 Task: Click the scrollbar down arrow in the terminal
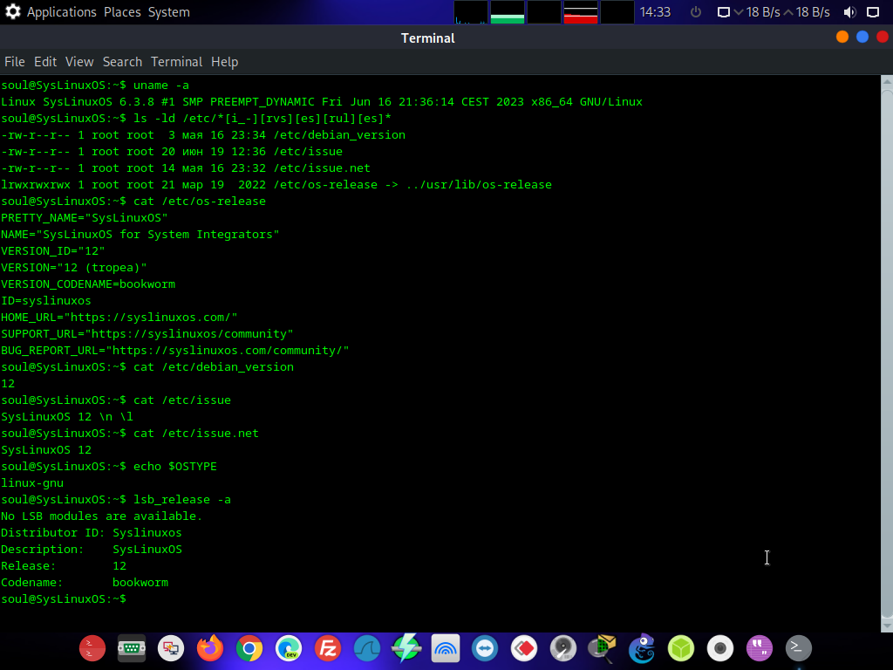(887, 626)
